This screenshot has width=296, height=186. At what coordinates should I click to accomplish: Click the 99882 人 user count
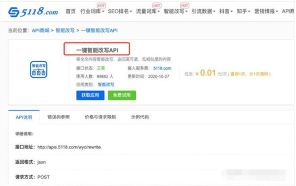tap(105, 76)
